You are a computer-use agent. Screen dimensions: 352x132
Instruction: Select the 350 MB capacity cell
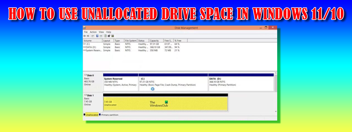click(x=154, y=50)
